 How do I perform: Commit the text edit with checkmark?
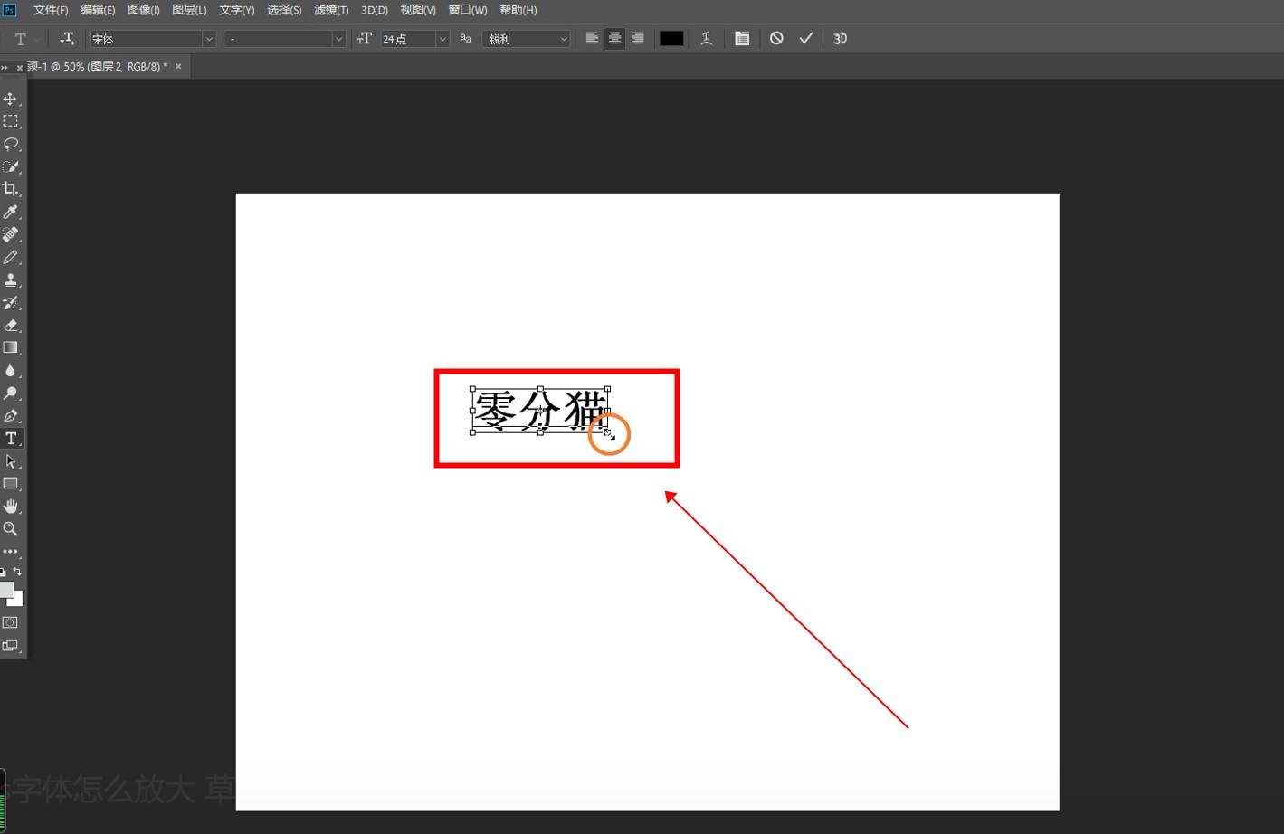[806, 39]
